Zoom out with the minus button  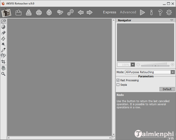[x=138, y=65]
